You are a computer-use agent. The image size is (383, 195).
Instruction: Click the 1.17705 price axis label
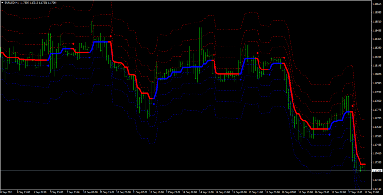(x=377, y=118)
